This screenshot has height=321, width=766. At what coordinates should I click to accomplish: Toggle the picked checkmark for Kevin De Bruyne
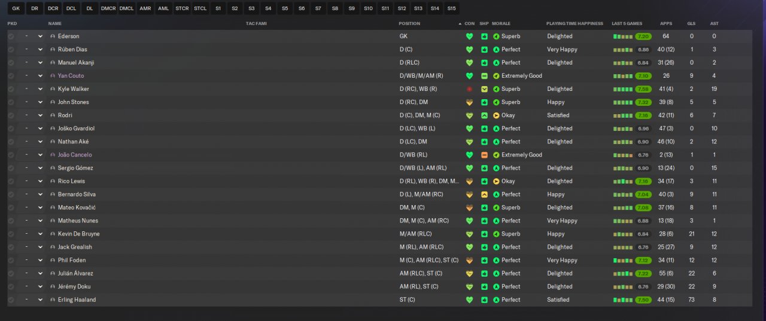click(11, 234)
